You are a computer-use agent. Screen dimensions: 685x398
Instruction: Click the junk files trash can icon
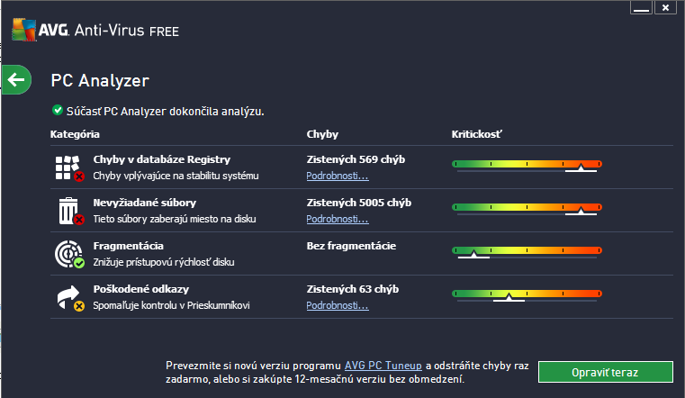68,211
